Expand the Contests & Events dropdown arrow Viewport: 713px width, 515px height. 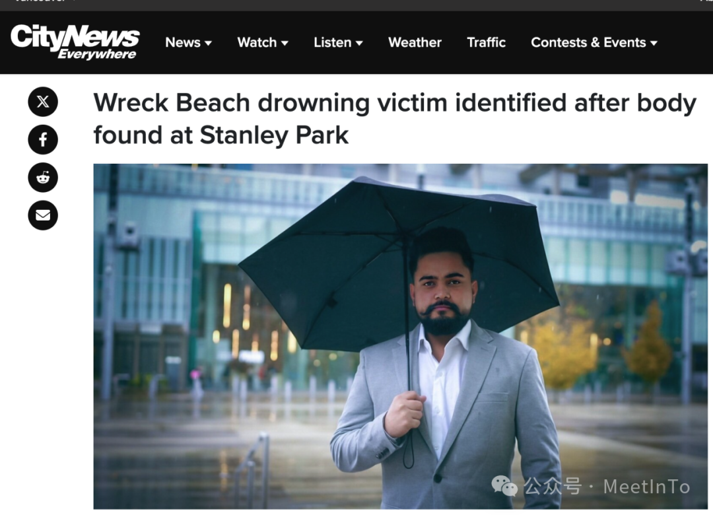point(654,43)
